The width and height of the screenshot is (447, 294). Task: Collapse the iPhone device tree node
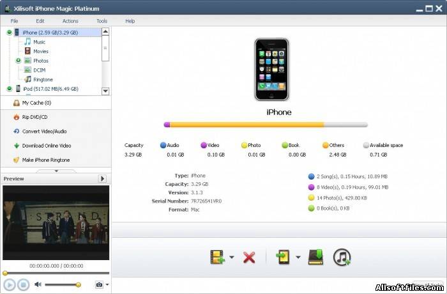[9, 32]
